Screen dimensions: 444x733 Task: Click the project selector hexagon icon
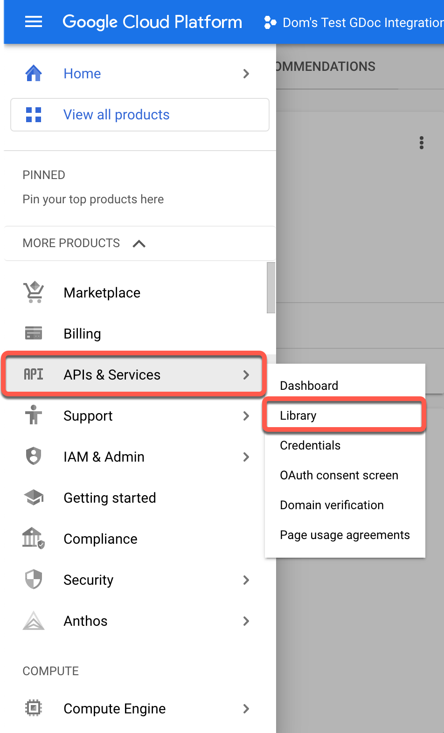(270, 22)
